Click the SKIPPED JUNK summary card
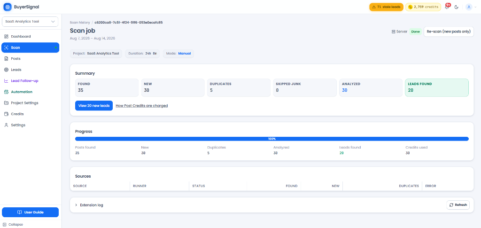The image size is (481, 228). click(x=304, y=88)
